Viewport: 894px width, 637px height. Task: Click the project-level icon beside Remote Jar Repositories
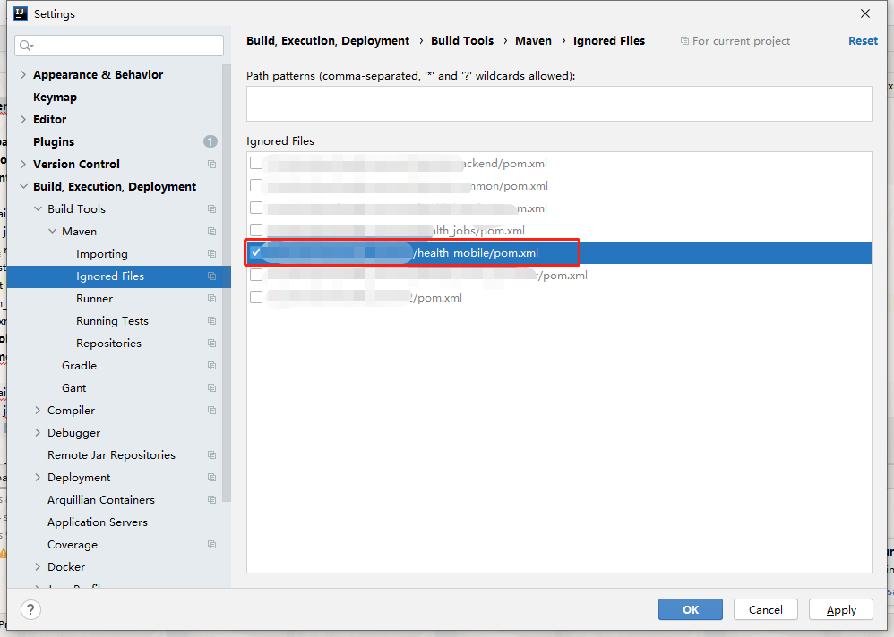[x=212, y=455]
